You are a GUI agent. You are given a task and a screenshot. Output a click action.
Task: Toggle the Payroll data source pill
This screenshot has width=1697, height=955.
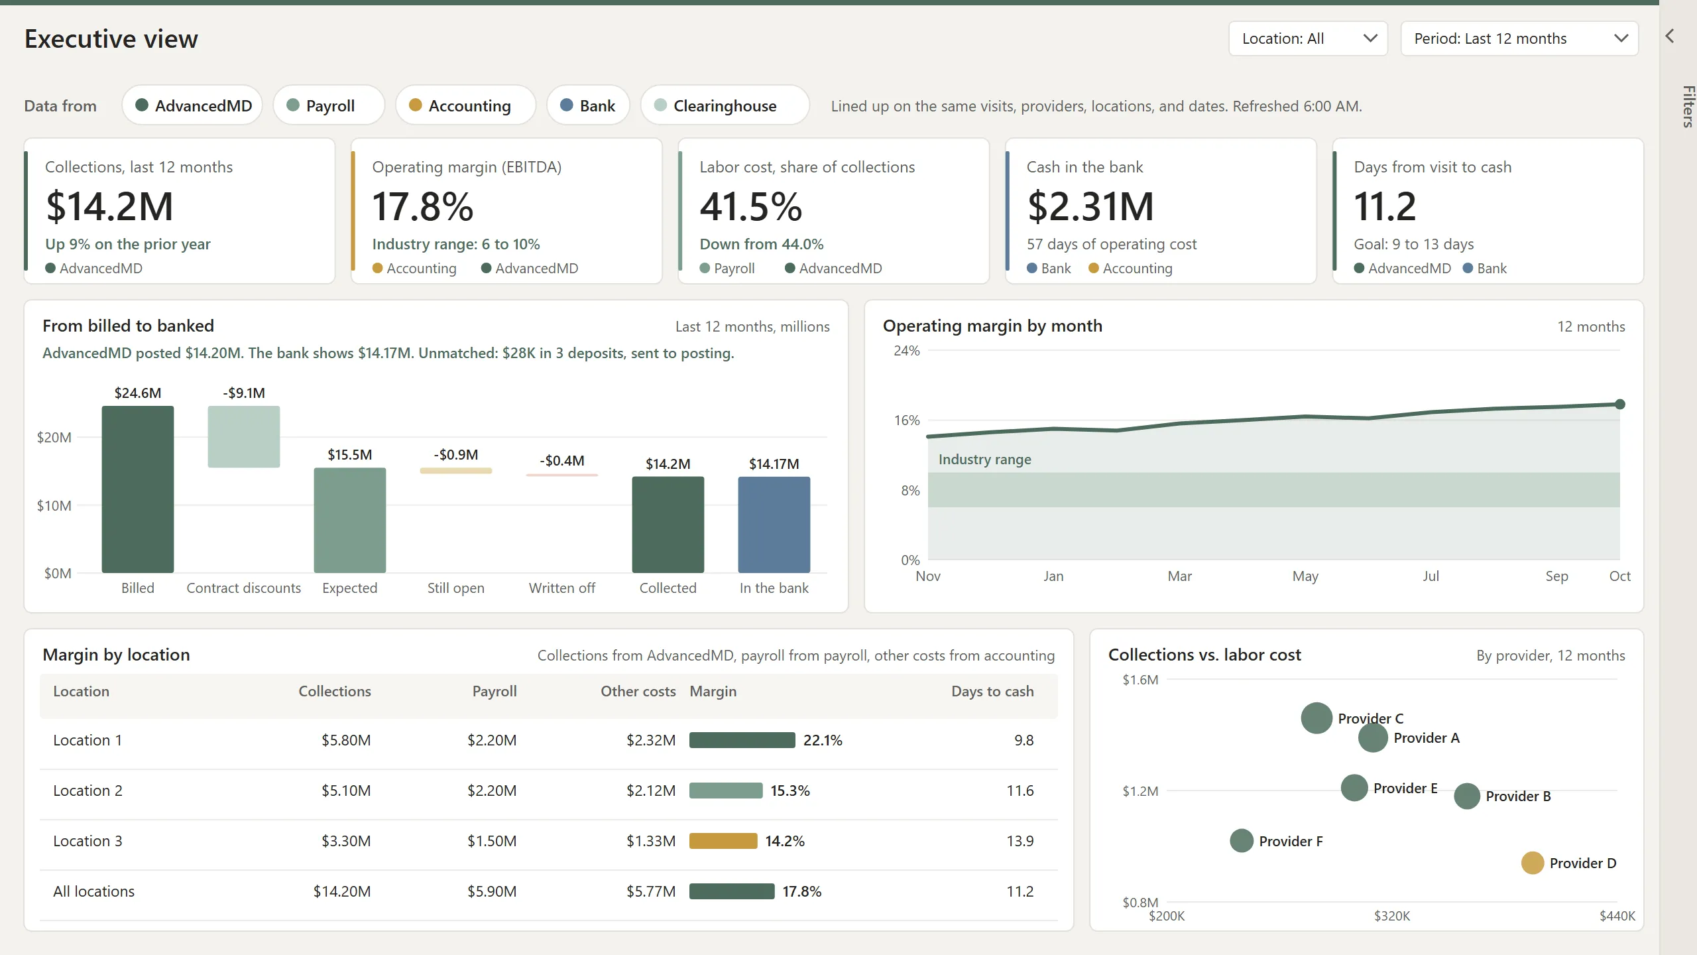coord(329,105)
